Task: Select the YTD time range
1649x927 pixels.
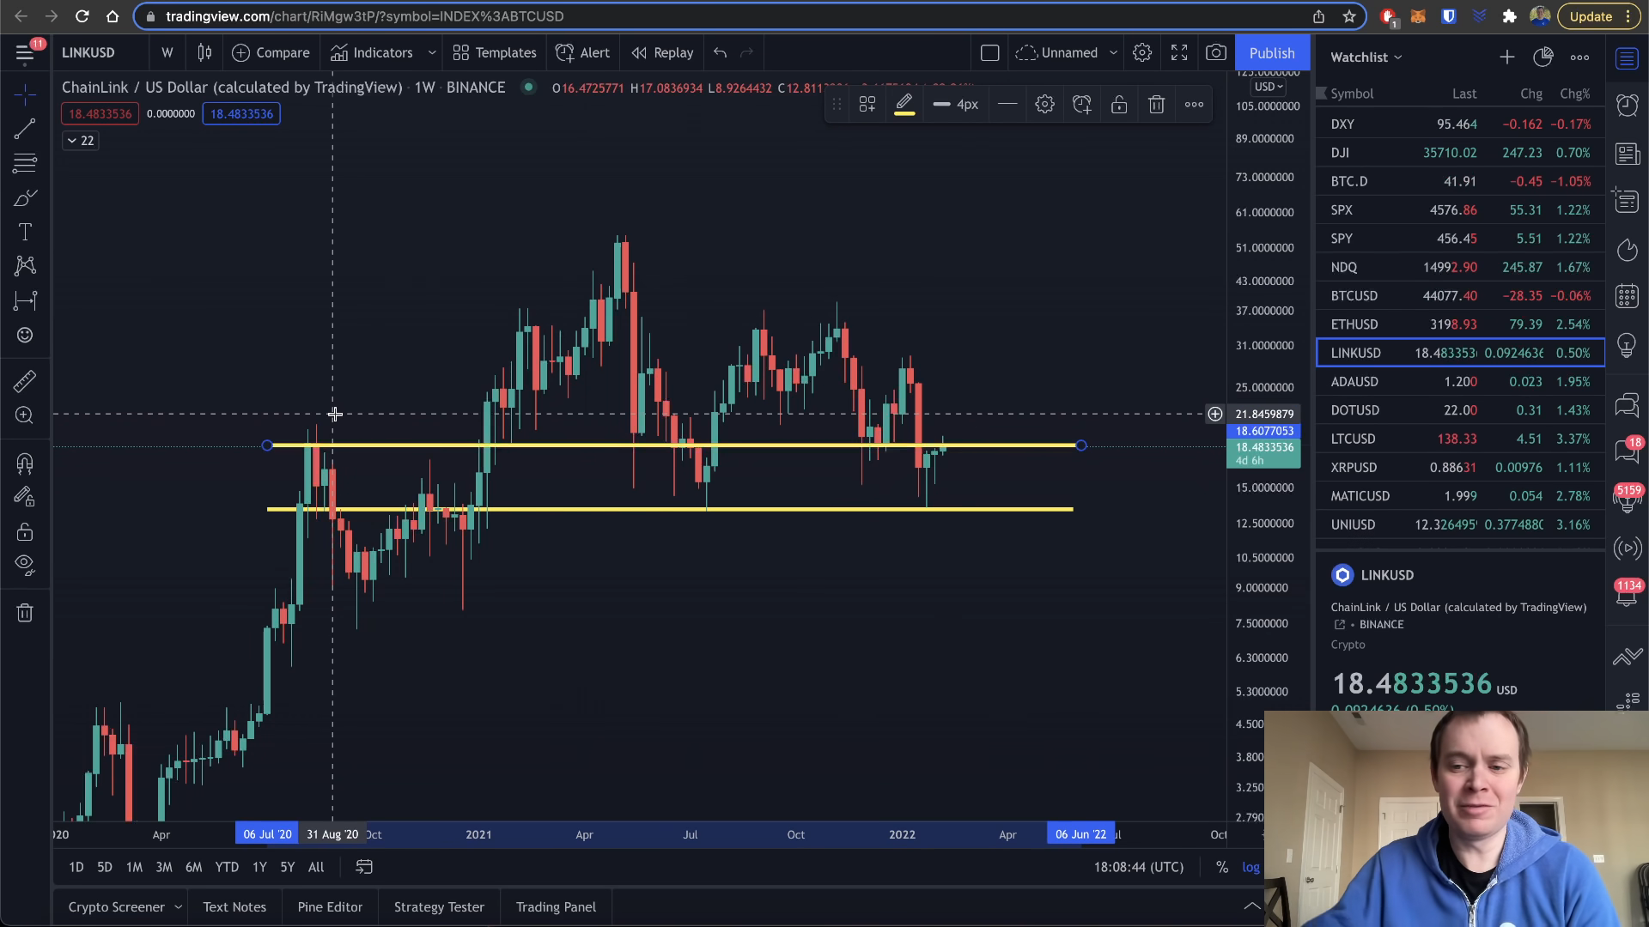Action: click(x=227, y=867)
